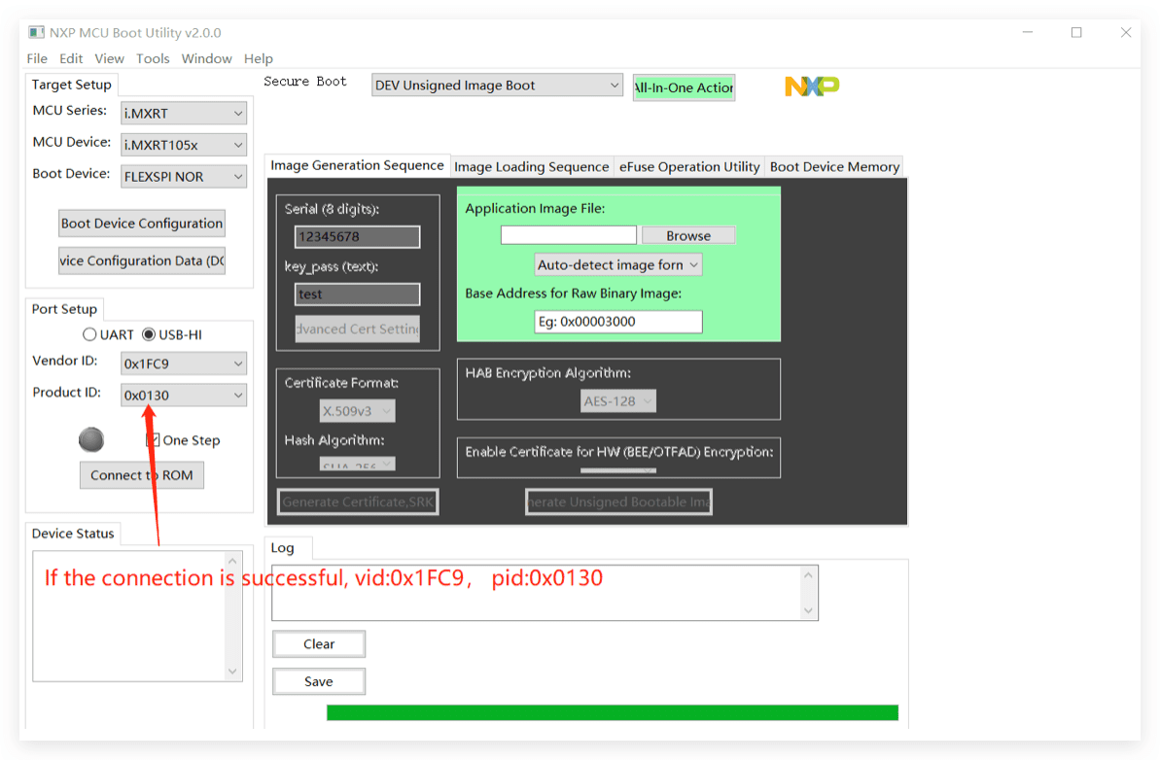Open the Edit menu
The height and width of the screenshot is (760, 1160).
tap(71, 58)
